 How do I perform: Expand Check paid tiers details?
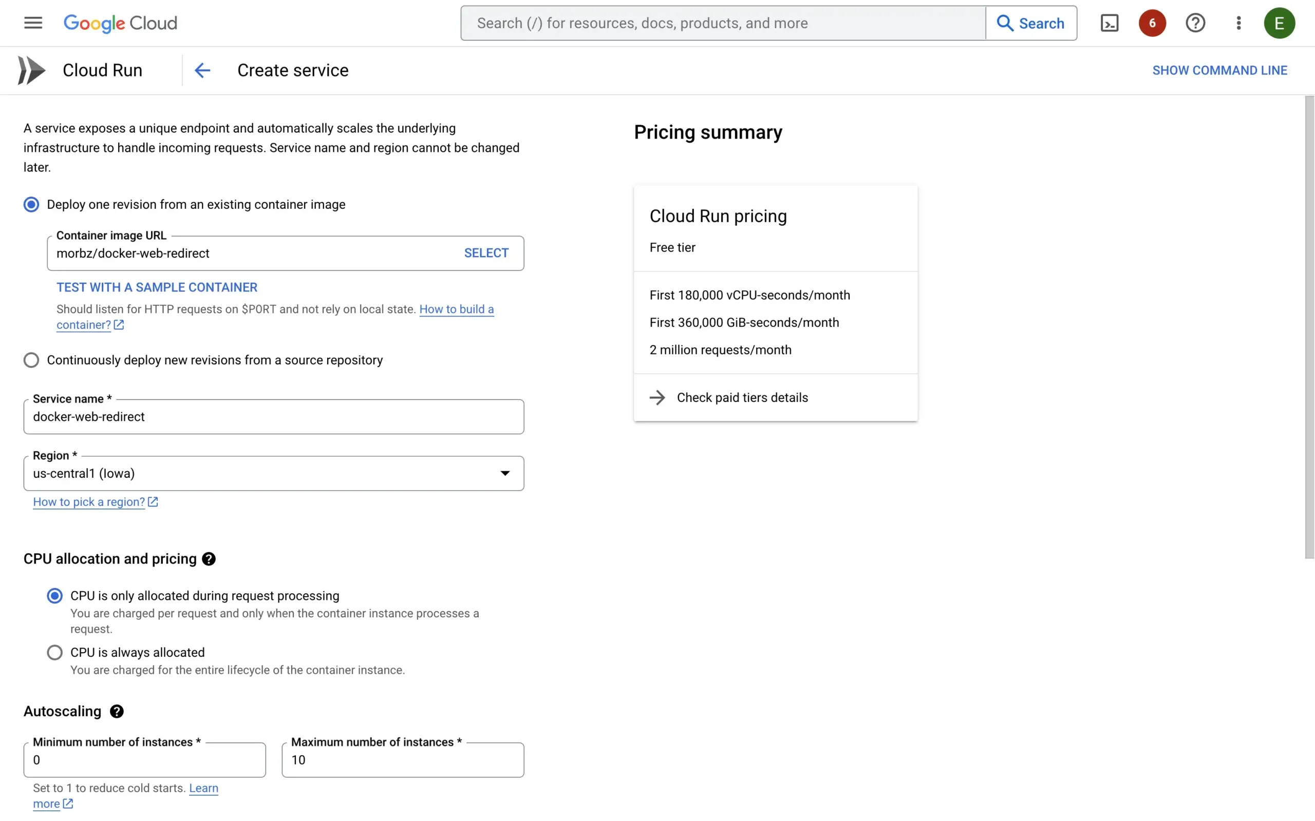click(x=742, y=397)
